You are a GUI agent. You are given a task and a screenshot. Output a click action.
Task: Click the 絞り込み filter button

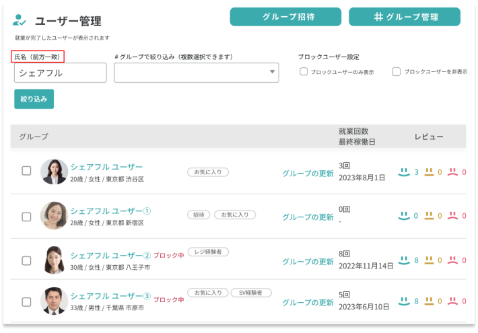click(34, 99)
